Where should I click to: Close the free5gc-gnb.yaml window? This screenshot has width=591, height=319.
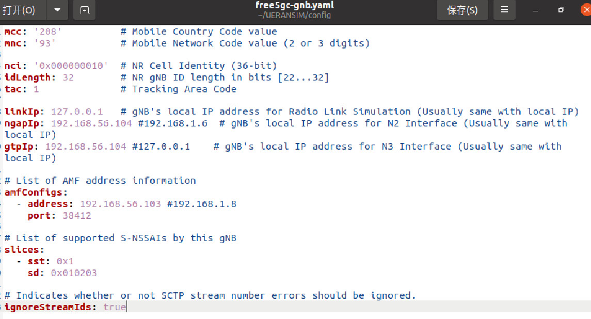tap(586, 10)
